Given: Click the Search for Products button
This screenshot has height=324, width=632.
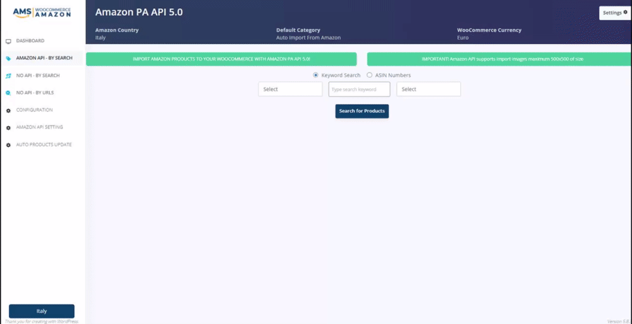Looking at the screenshot, I should pyautogui.click(x=362, y=112).
